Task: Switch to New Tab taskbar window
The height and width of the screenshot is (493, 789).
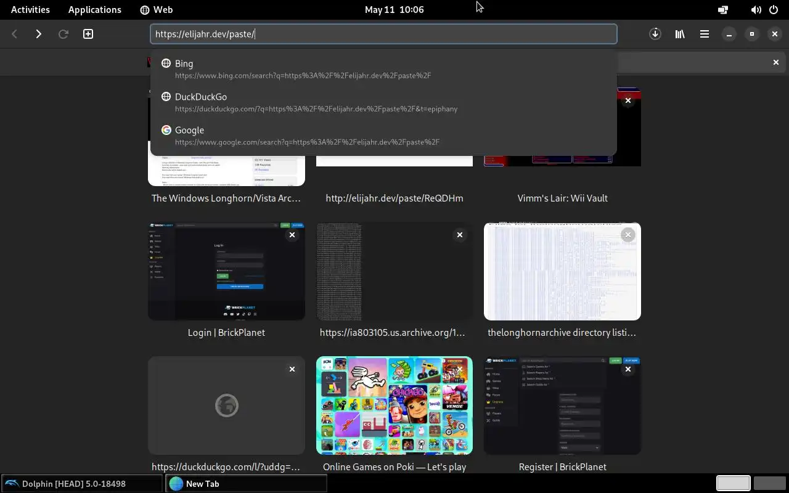Action: pos(246,484)
